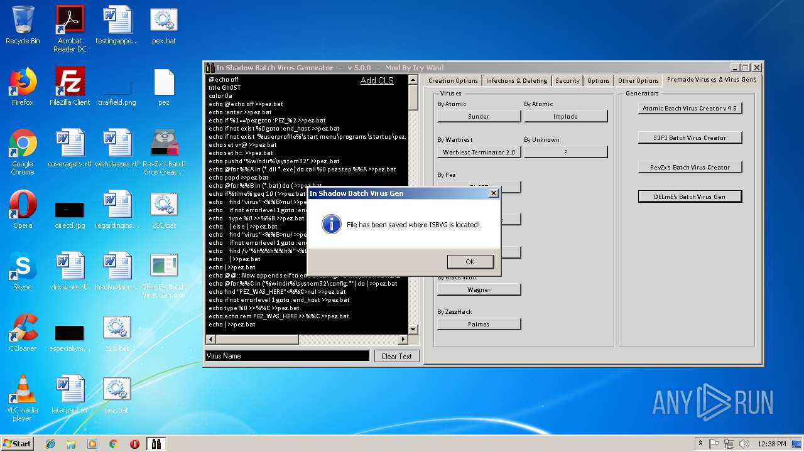This screenshot has height=452, width=804.
Task: Select the CCleaner desktop icon
Action: click(23, 333)
